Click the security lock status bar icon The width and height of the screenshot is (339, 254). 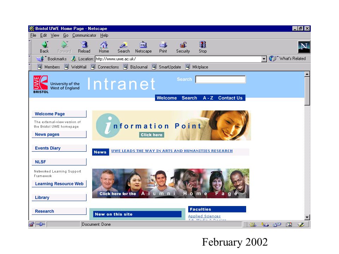tap(31, 224)
